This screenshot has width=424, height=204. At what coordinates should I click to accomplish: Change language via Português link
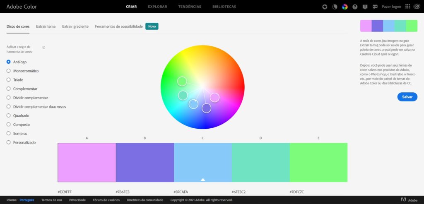tap(27, 200)
